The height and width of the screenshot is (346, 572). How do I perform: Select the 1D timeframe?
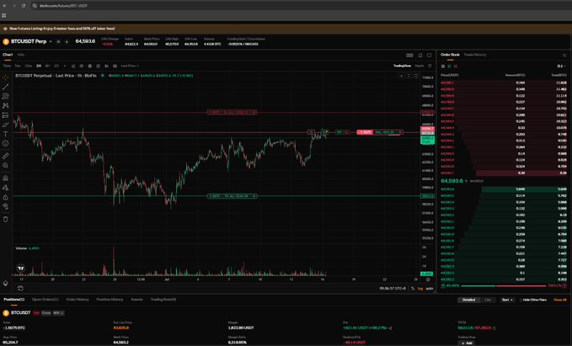tap(56, 66)
